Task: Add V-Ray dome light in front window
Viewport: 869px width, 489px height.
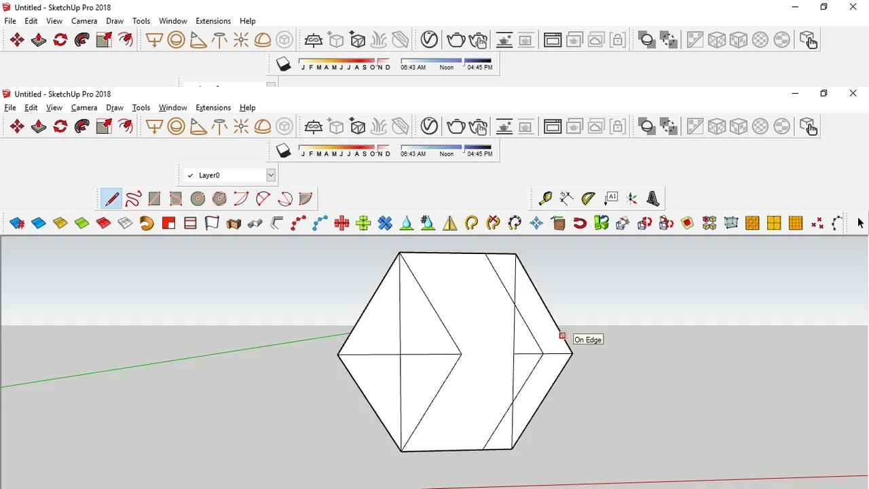Action: pyautogui.click(x=263, y=126)
